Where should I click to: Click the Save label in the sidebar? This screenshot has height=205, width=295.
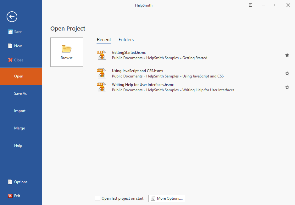(x=18, y=32)
